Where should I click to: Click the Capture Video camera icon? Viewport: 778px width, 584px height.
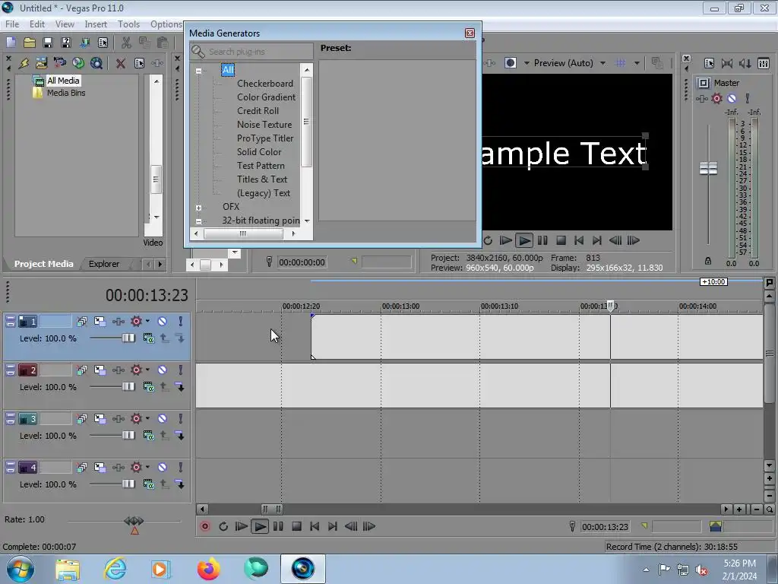tap(59, 63)
